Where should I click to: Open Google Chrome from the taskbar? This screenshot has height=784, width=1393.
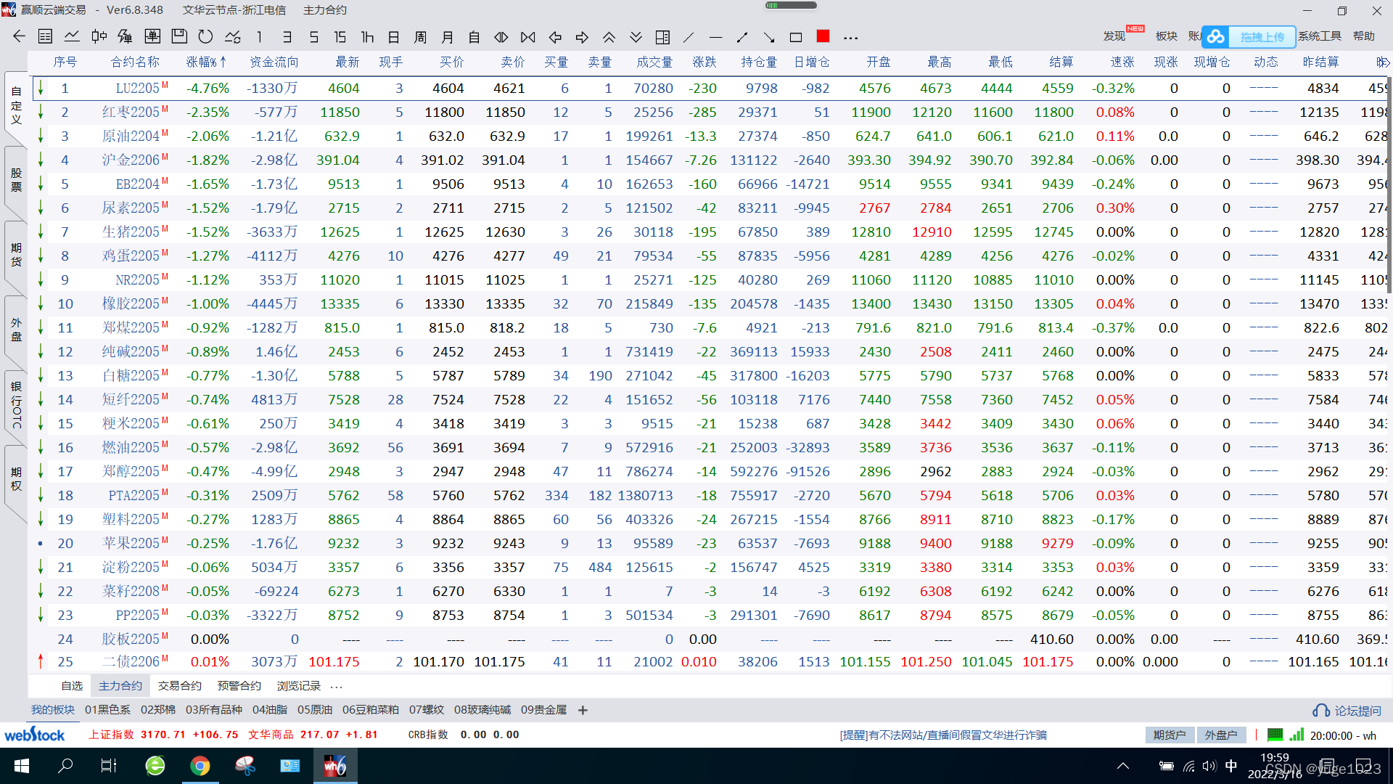pyautogui.click(x=200, y=766)
